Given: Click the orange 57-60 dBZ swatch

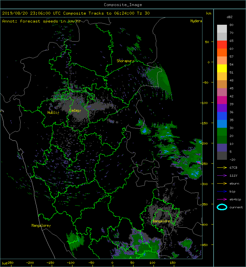Looking at the screenshot, I should tap(222, 52).
